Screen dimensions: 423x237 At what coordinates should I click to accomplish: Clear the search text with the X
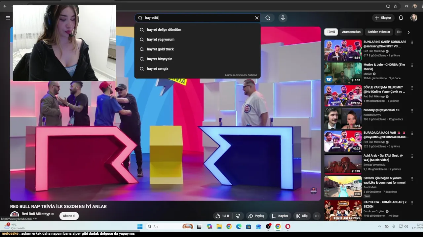click(257, 18)
